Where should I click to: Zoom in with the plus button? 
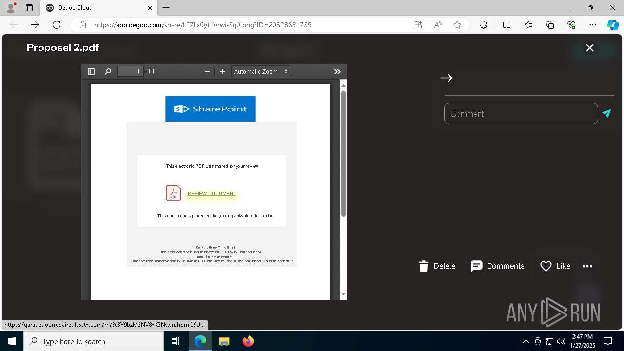pos(222,72)
